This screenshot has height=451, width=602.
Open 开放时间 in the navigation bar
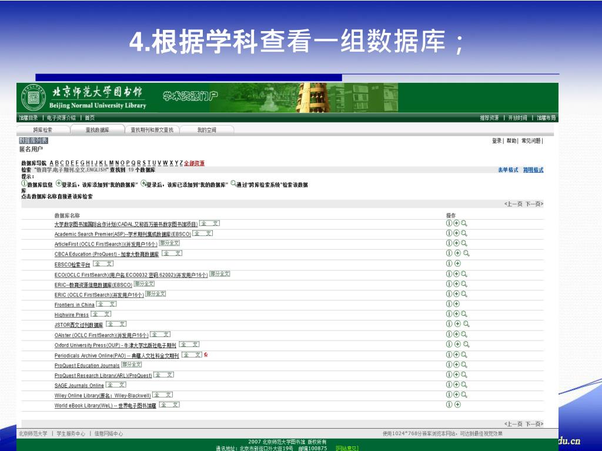click(517, 117)
